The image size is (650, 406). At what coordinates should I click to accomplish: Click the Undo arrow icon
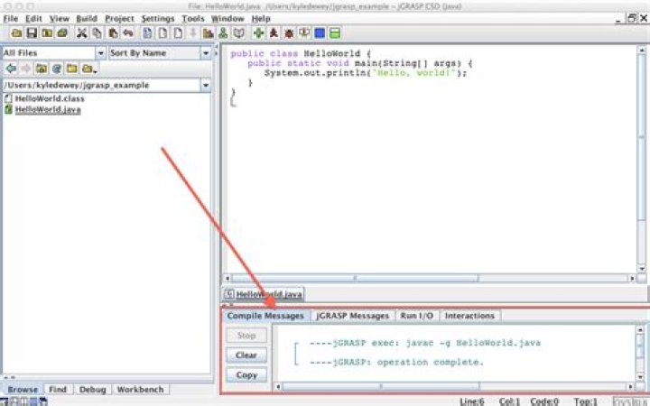[x=127, y=32]
